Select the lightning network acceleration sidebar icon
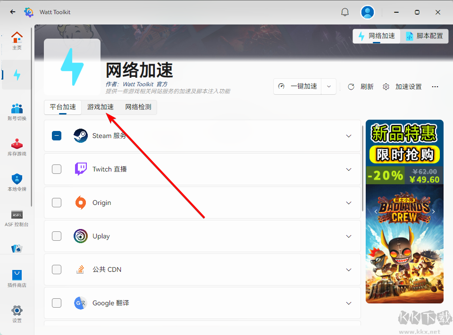Image resolution: width=453 pixels, height=335 pixels. click(17, 75)
